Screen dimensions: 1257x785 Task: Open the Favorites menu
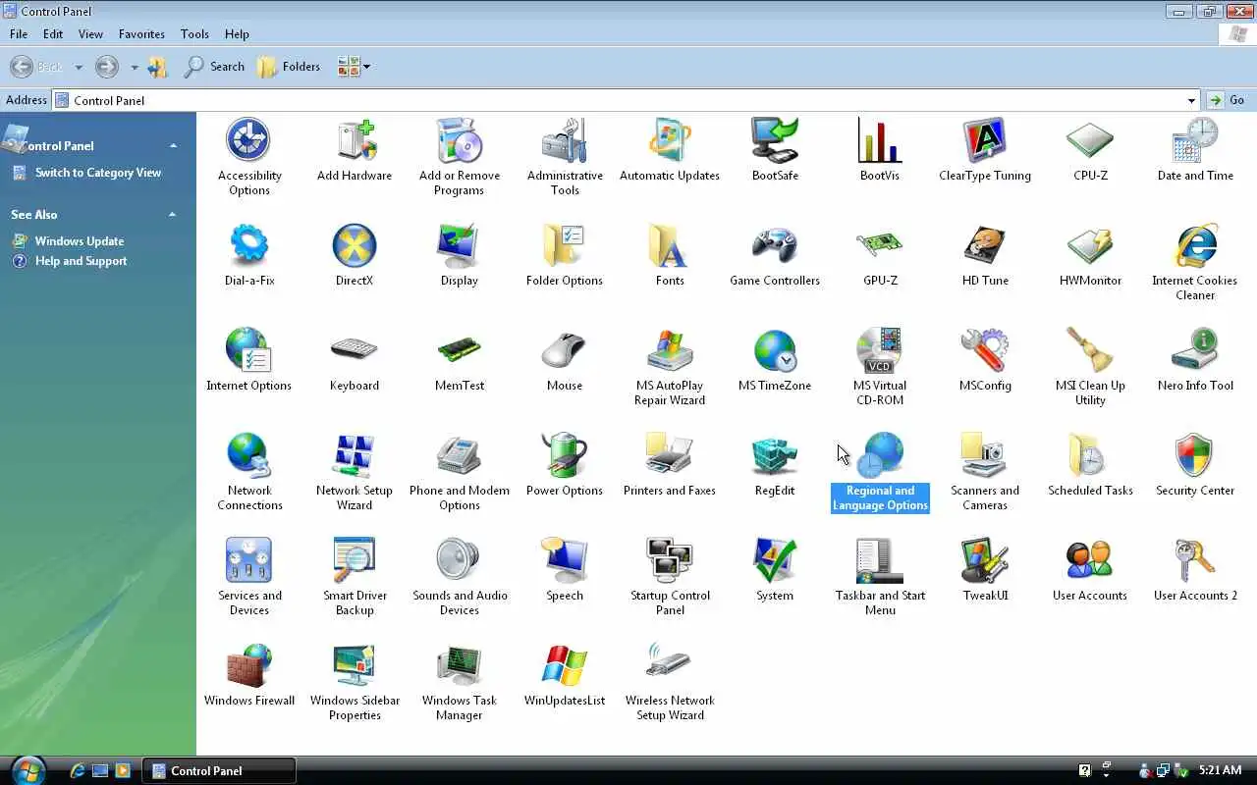[x=141, y=33]
